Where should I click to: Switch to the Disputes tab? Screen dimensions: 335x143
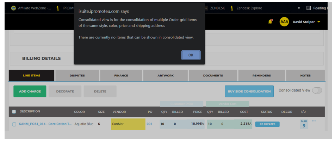coord(77,75)
